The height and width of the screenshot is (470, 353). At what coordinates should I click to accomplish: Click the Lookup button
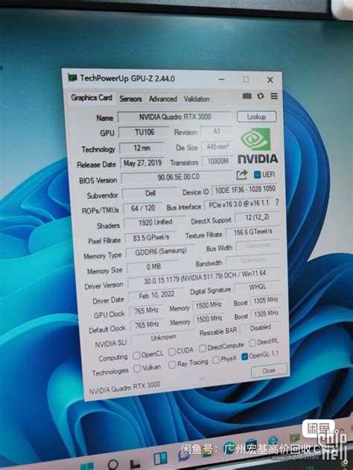click(256, 117)
